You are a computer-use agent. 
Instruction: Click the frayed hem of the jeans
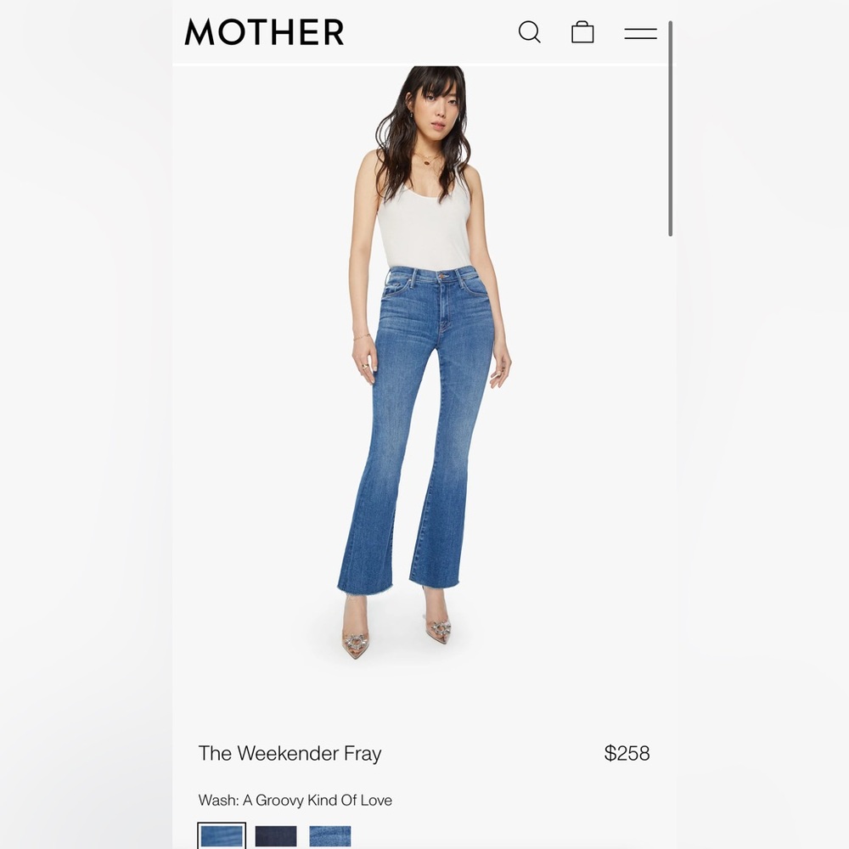point(398,587)
